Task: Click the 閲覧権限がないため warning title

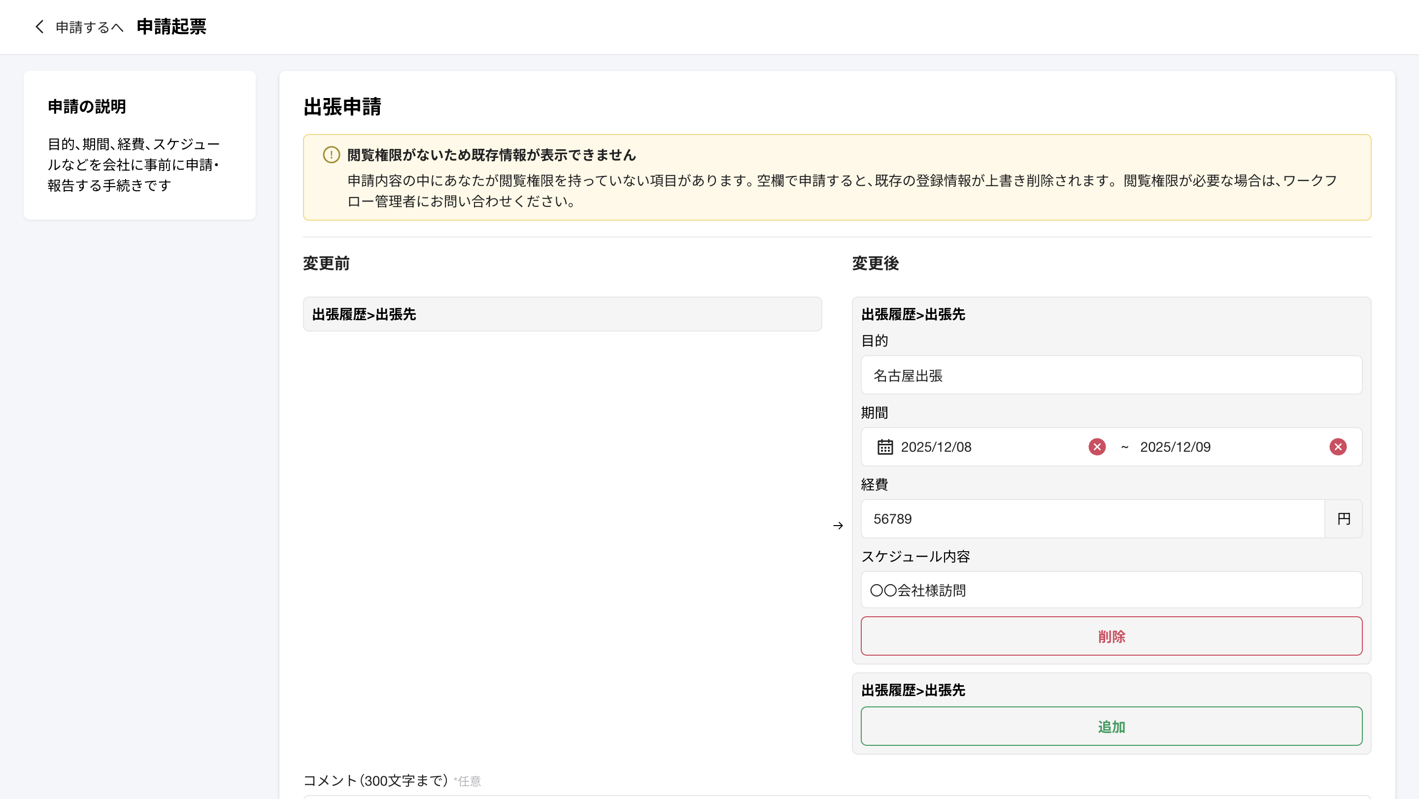Action: pos(491,155)
